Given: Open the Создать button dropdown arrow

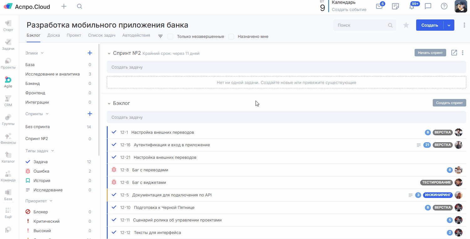Looking at the screenshot, I should coord(449,25).
